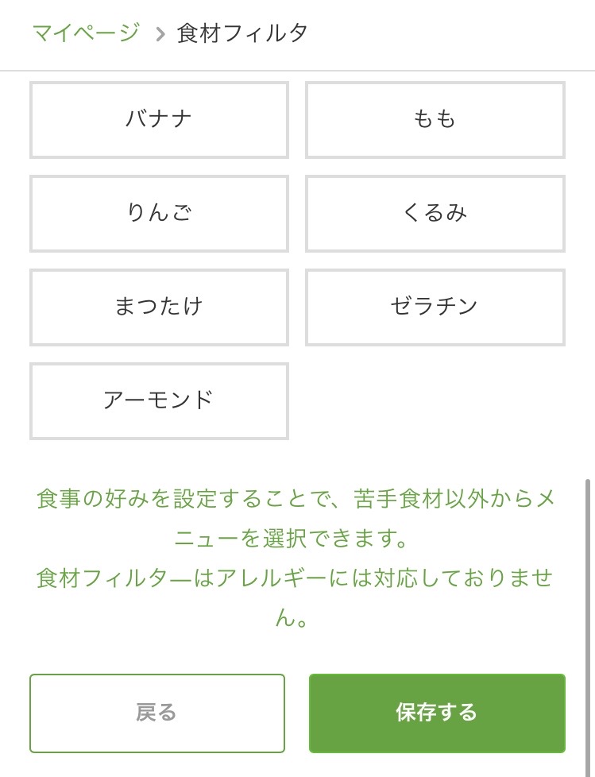Screen dimensions: 595x777
Task: Open the マイページ breadcrumb link
Action: pos(86,33)
